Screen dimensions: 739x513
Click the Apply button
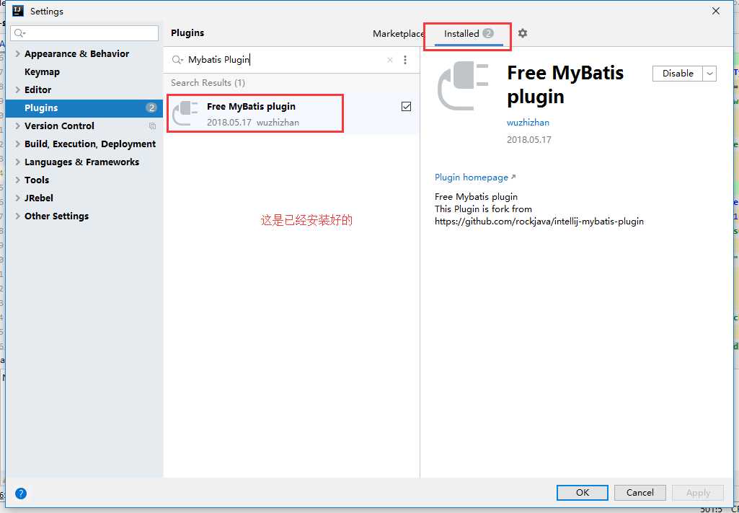pos(698,492)
